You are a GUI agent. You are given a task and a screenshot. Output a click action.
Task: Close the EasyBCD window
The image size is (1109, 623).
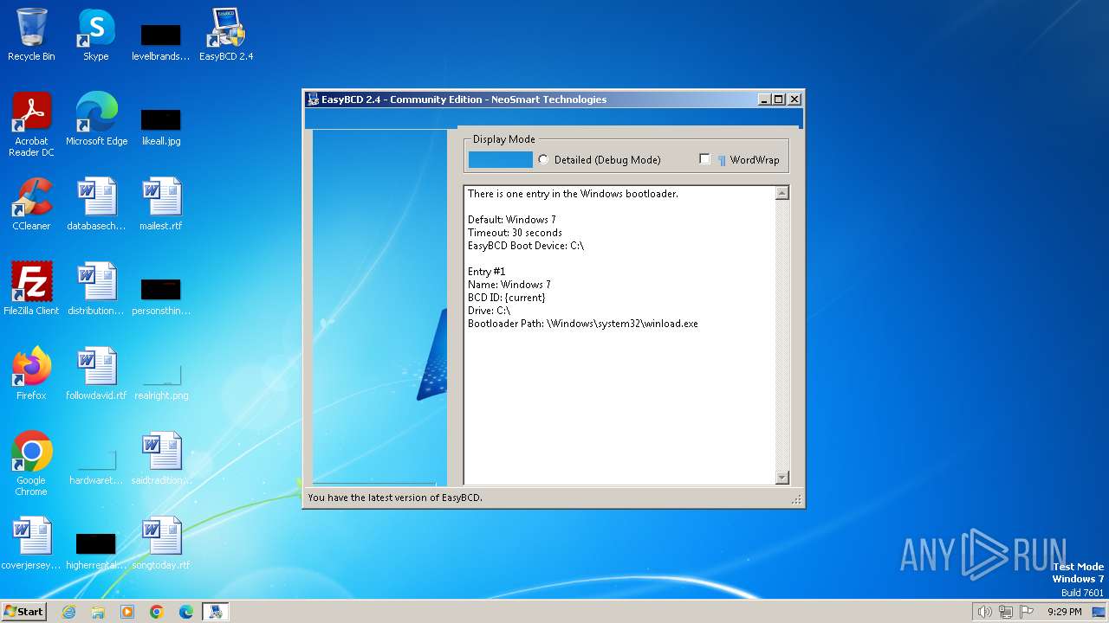pyautogui.click(x=794, y=100)
